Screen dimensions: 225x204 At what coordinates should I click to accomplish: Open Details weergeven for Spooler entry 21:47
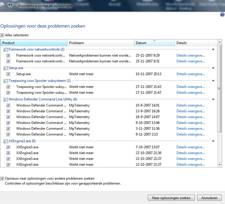pos(190,93)
